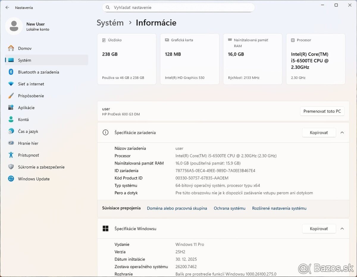
Task: Open Čas a jazyk settings
Action: click(28, 131)
